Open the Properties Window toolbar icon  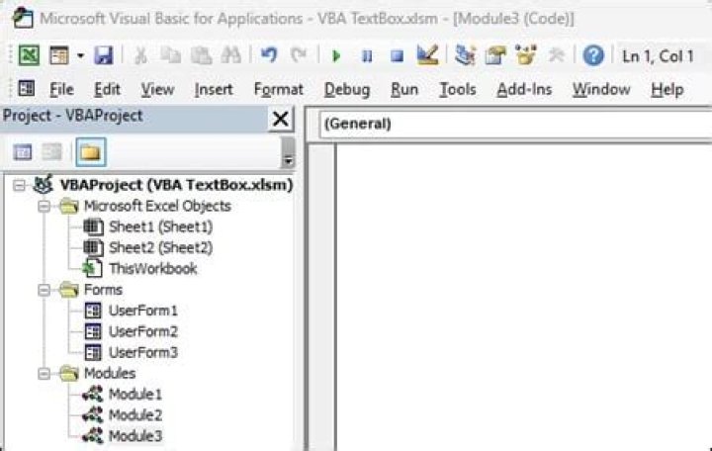pyautogui.click(x=495, y=55)
